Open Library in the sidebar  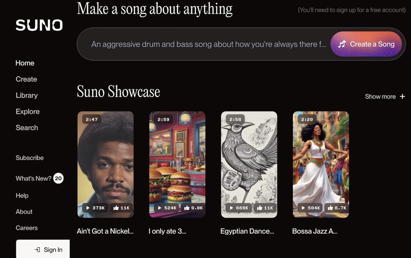(27, 95)
